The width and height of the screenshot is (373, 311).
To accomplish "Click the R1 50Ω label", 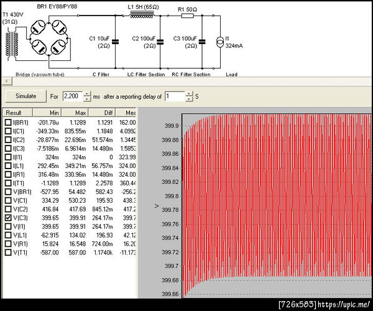I will (188, 9).
